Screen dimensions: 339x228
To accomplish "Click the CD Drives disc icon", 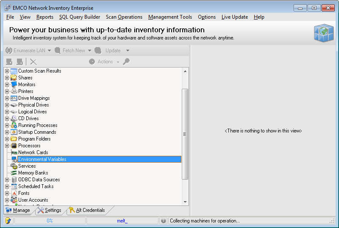I will pos(14,118).
